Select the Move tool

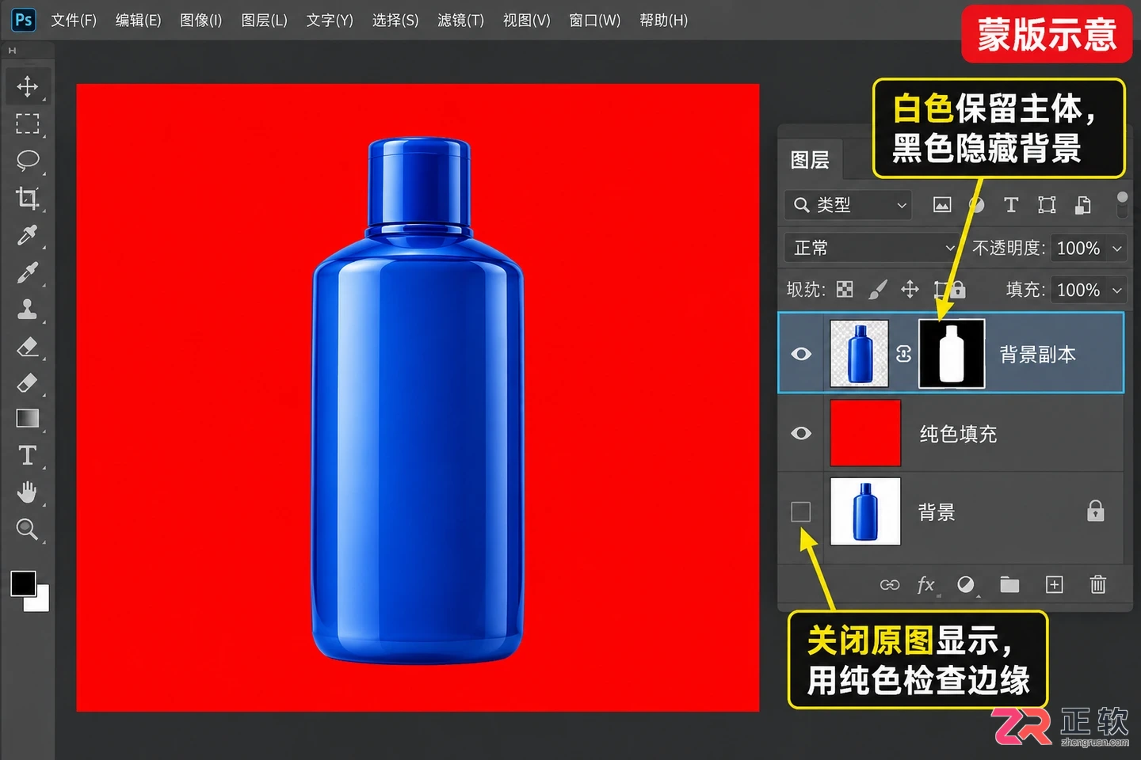[x=28, y=86]
